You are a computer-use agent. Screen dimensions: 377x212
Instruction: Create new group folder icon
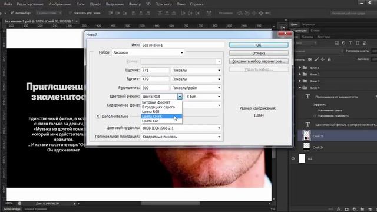click(x=362, y=210)
